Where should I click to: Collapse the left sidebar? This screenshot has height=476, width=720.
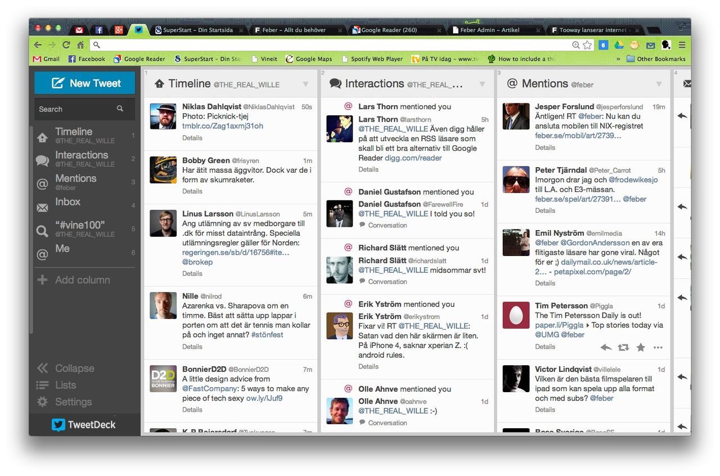click(43, 368)
